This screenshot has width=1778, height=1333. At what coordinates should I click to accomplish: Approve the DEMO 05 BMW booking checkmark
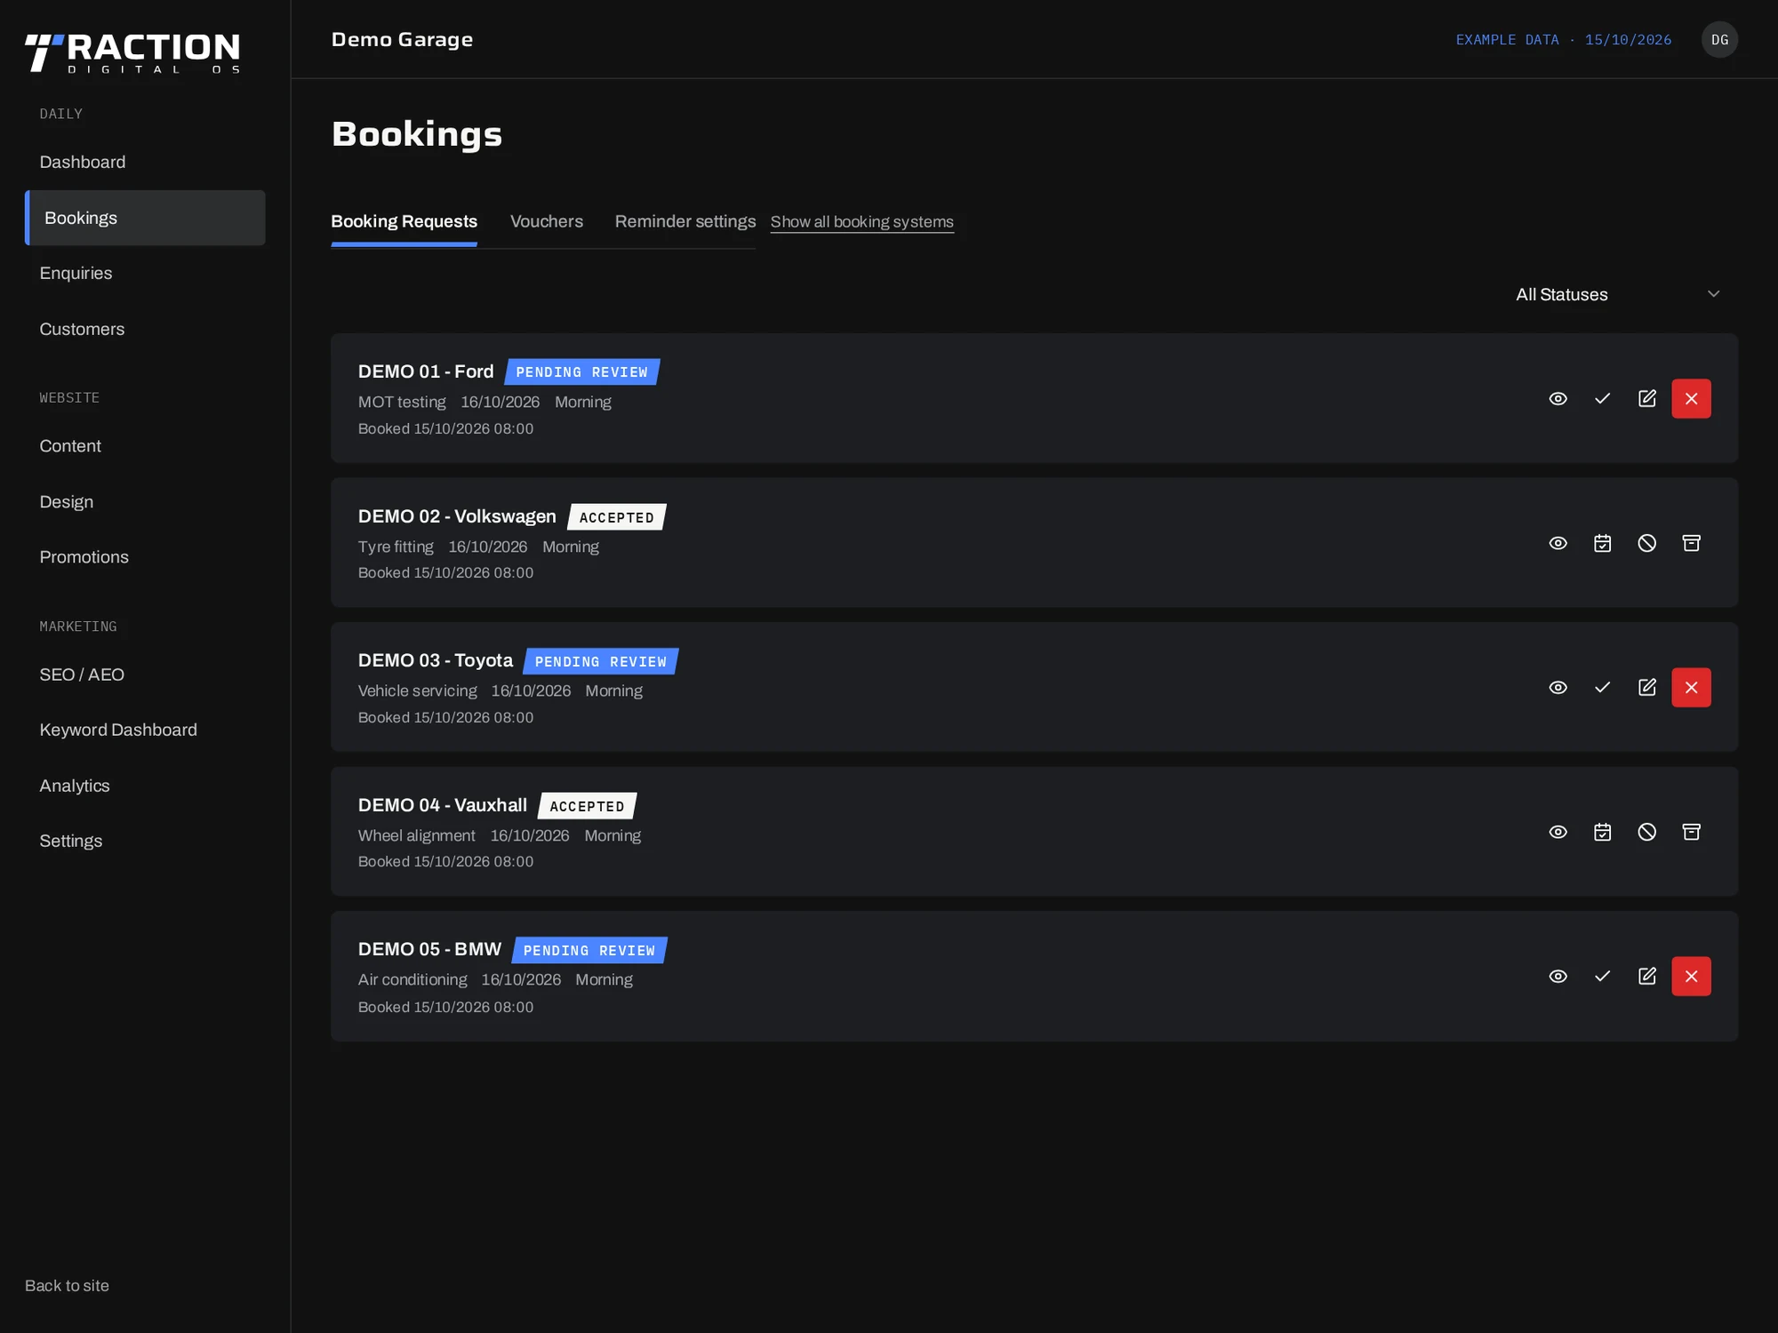[1602, 976]
